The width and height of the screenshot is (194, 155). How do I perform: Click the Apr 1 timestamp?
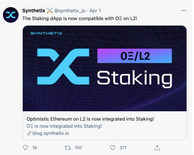pos(95,11)
